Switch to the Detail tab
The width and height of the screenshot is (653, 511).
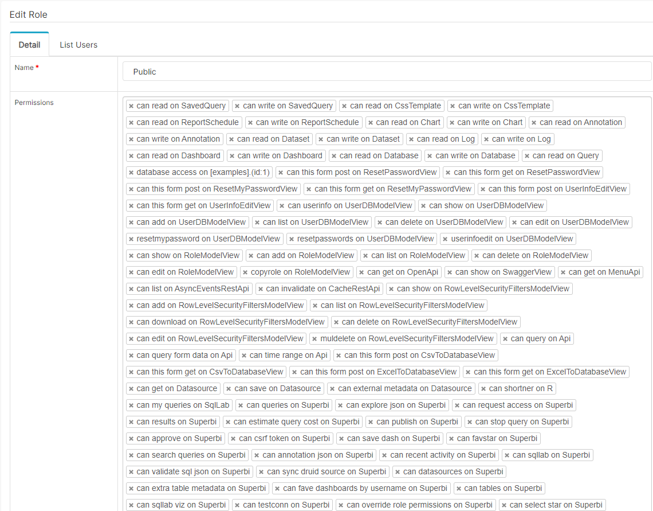(30, 45)
